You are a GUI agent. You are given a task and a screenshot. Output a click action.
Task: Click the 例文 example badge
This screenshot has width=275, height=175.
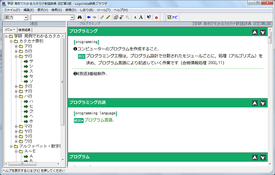82,56
